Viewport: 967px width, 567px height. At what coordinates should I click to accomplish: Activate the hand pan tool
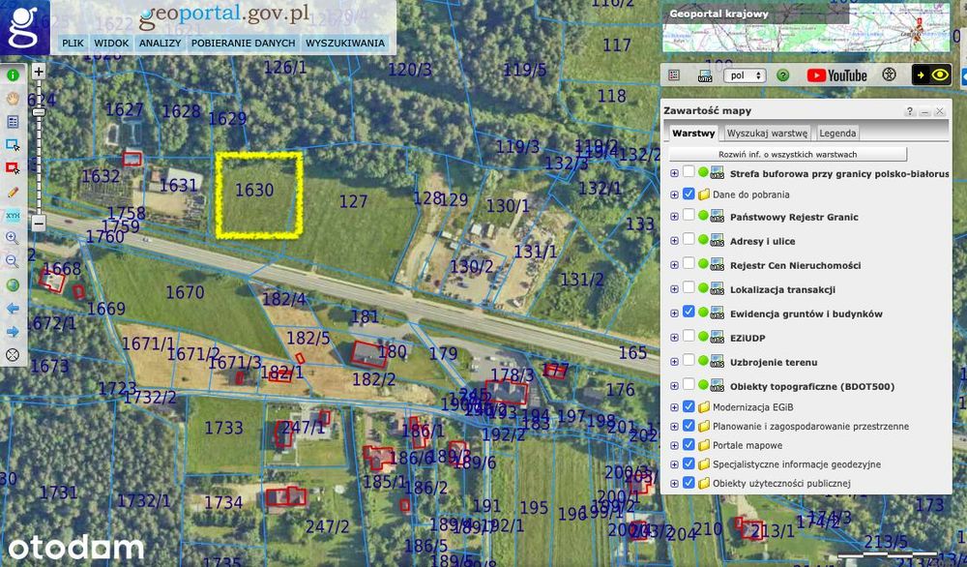[x=13, y=99]
